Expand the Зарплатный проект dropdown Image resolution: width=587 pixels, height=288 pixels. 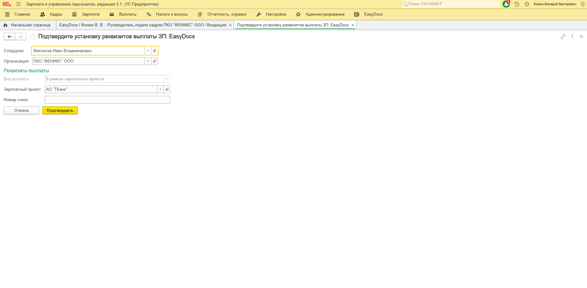point(160,89)
